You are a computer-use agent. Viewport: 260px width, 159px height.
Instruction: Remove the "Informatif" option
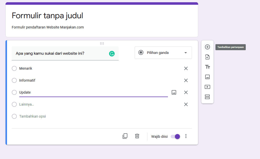pos(186,80)
